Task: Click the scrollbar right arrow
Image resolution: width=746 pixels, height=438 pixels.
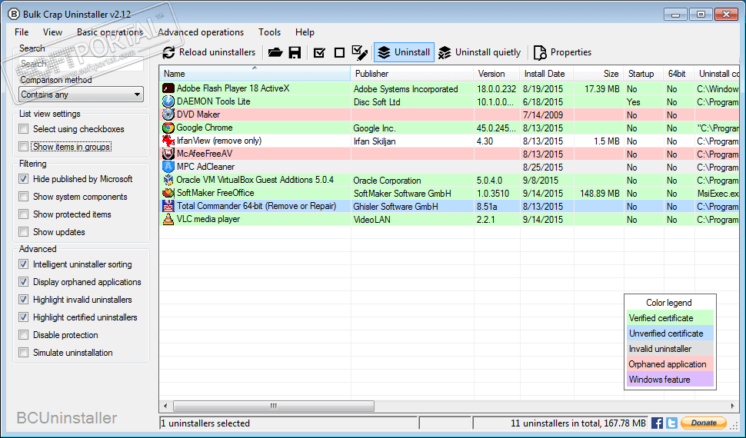Action: (x=733, y=406)
